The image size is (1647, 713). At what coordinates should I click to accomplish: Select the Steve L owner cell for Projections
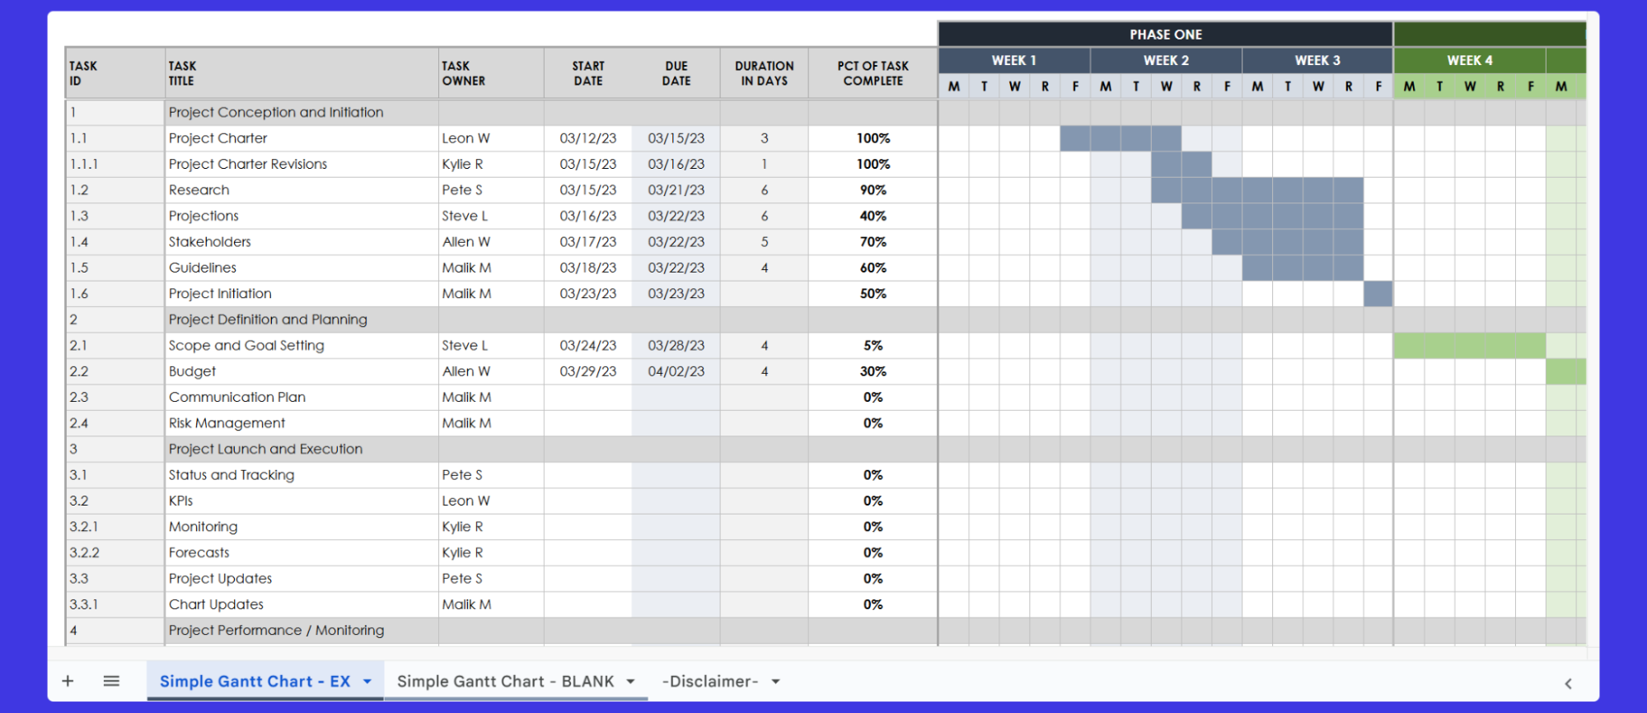click(x=491, y=216)
